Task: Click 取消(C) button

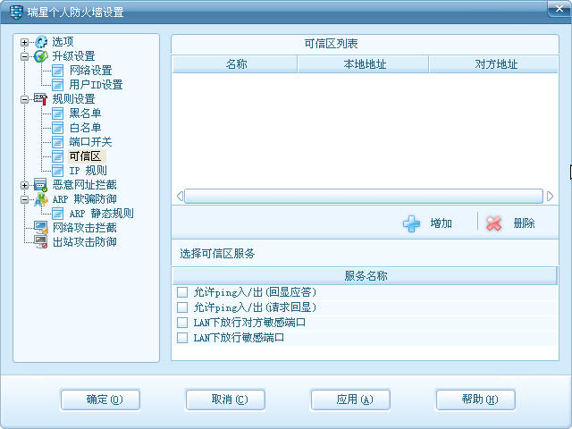Action: (225, 400)
